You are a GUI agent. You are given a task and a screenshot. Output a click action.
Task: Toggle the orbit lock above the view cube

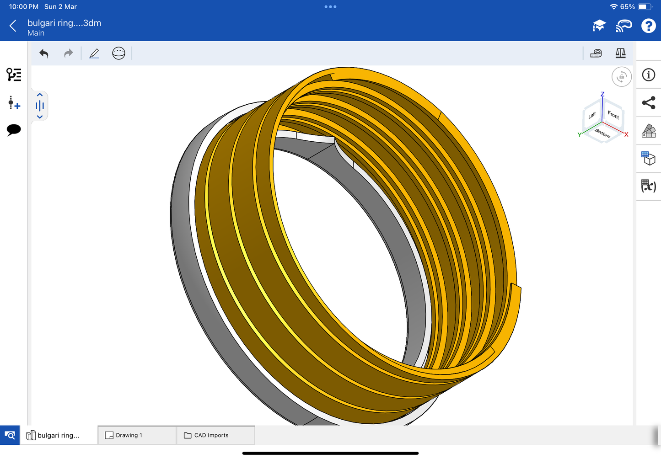[x=621, y=76]
